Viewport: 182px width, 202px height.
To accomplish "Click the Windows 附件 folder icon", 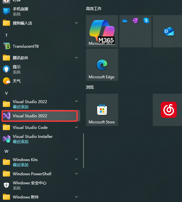I will pos(6,197).
